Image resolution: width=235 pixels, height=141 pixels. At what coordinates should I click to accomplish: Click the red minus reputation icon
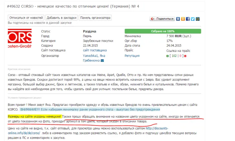tap(185, 56)
